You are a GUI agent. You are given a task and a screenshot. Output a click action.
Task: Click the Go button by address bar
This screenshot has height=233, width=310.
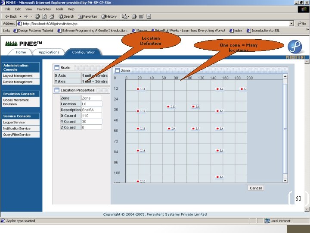pos(302,24)
